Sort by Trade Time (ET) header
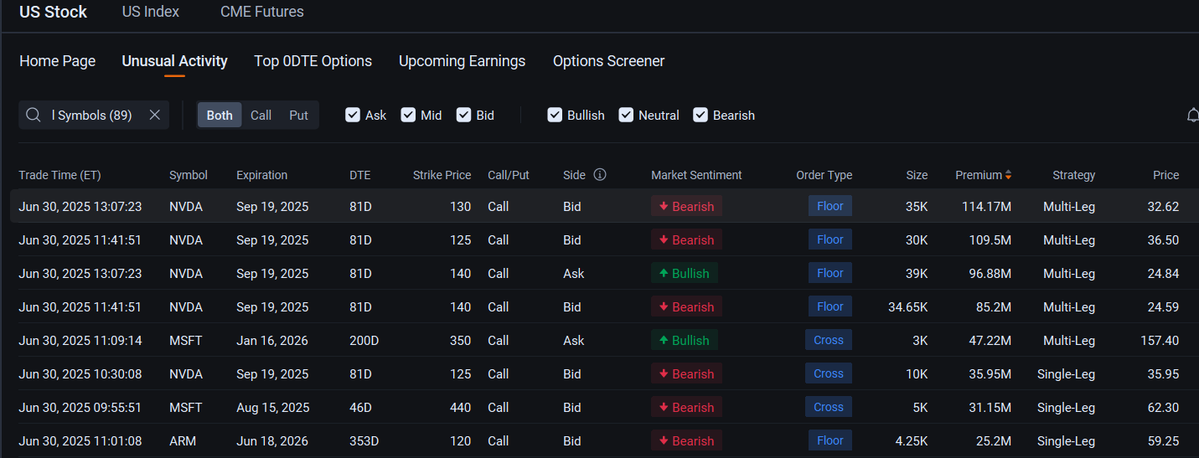Image resolution: width=1199 pixels, height=458 pixels. pyautogui.click(x=59, y=175)
